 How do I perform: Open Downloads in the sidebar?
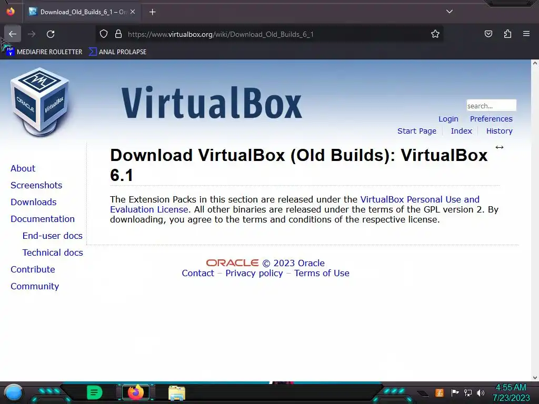34,202
